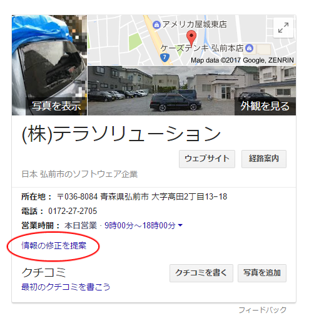Click the ケーズデンキ 弘前本店 shop marker icon
The image size is (309, 325).
(x=249, y=48)
